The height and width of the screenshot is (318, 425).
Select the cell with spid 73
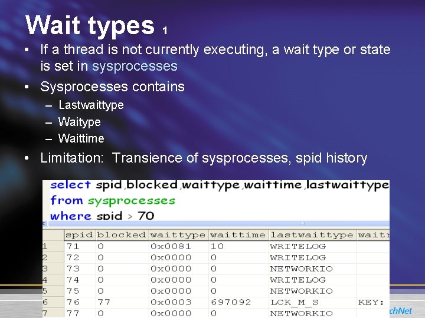pos(80,269)
